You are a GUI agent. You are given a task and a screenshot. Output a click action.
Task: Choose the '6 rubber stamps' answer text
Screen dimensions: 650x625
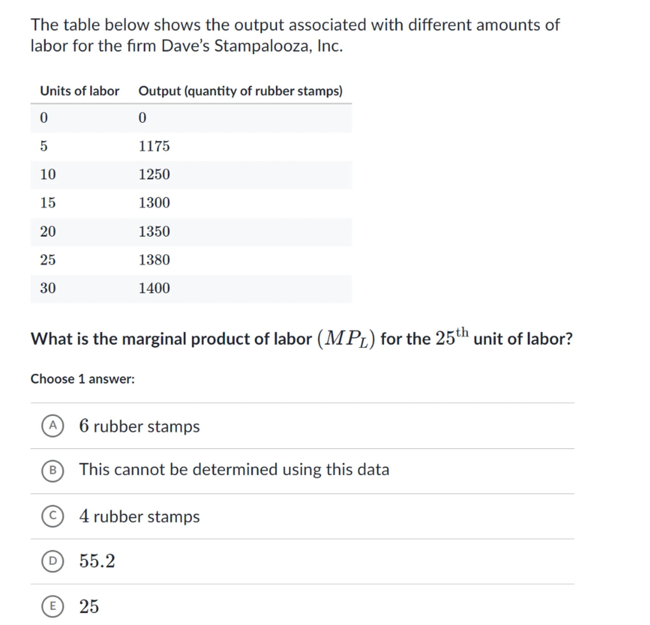point(139,426)
